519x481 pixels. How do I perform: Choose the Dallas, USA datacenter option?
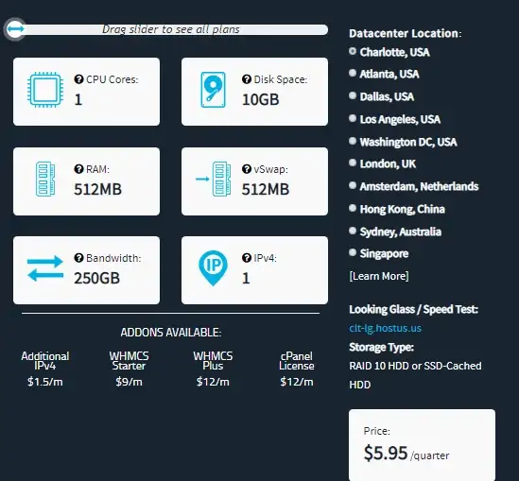pos(353,96)
